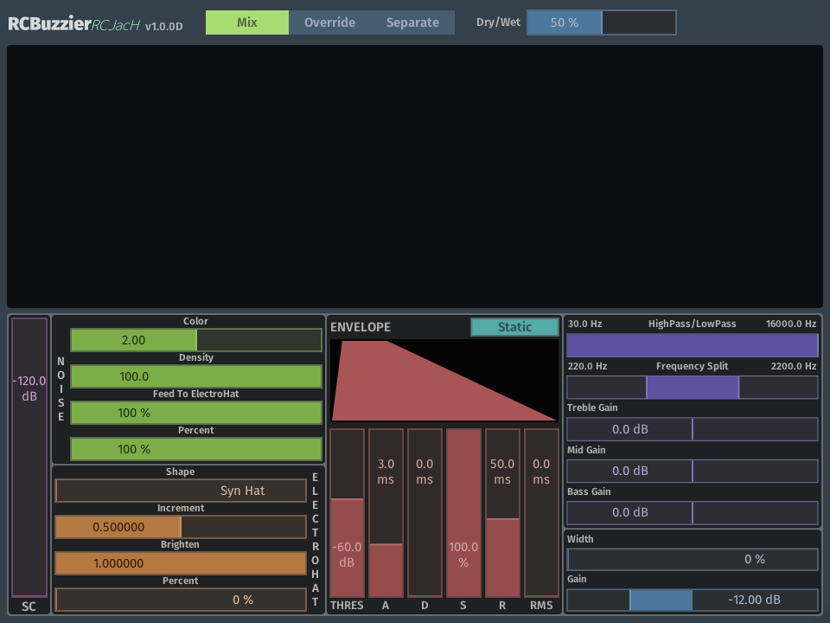Click the RMS 0.0 ms slider
The image size is (830, 623).
541,513
